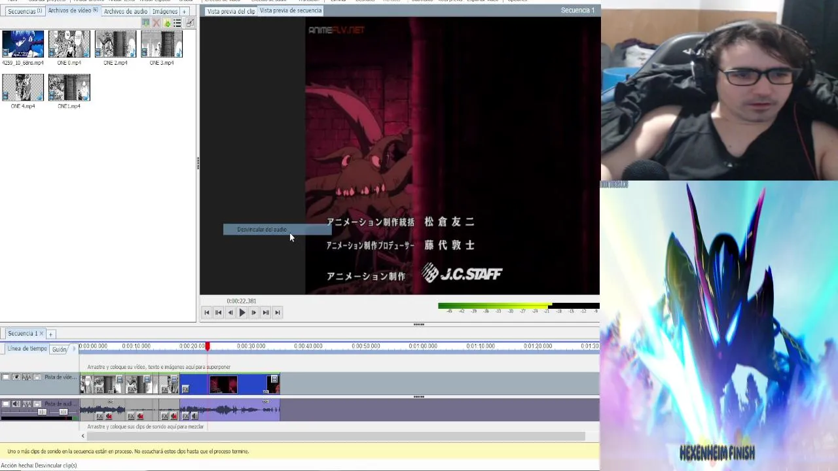This screenshot has width=838, height=471.
Task: Toggle video track visibility eye icon
Action: [x=16, y=377]
